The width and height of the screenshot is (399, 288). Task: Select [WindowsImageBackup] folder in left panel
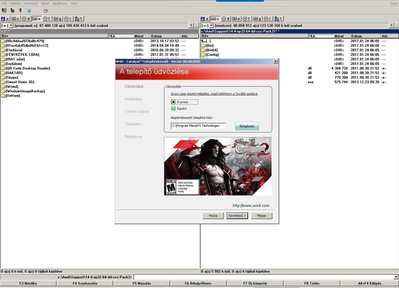tap(99, 91)
